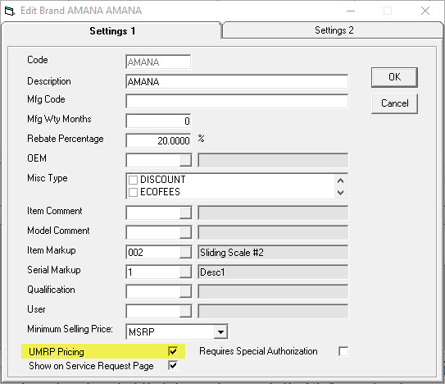Click the Mfg Wty Months field
The height and width of the screenshot is (384, 445).
158,121
